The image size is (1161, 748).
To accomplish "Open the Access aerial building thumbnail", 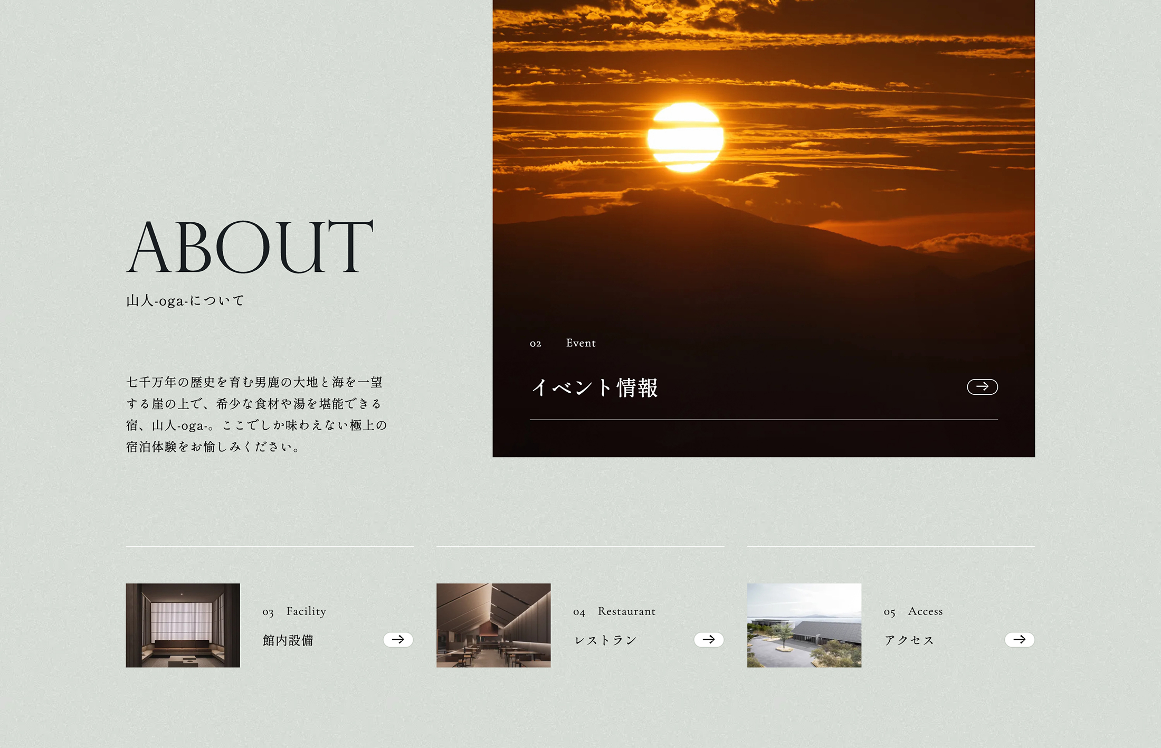I will coord(804,625).
